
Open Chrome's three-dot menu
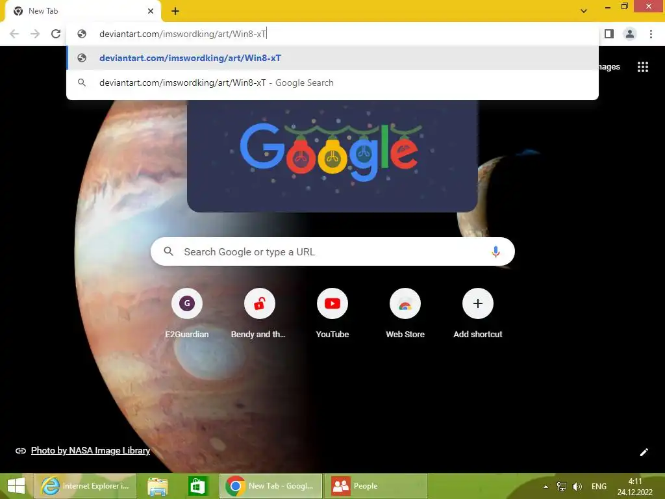click(x=651, y=34)
